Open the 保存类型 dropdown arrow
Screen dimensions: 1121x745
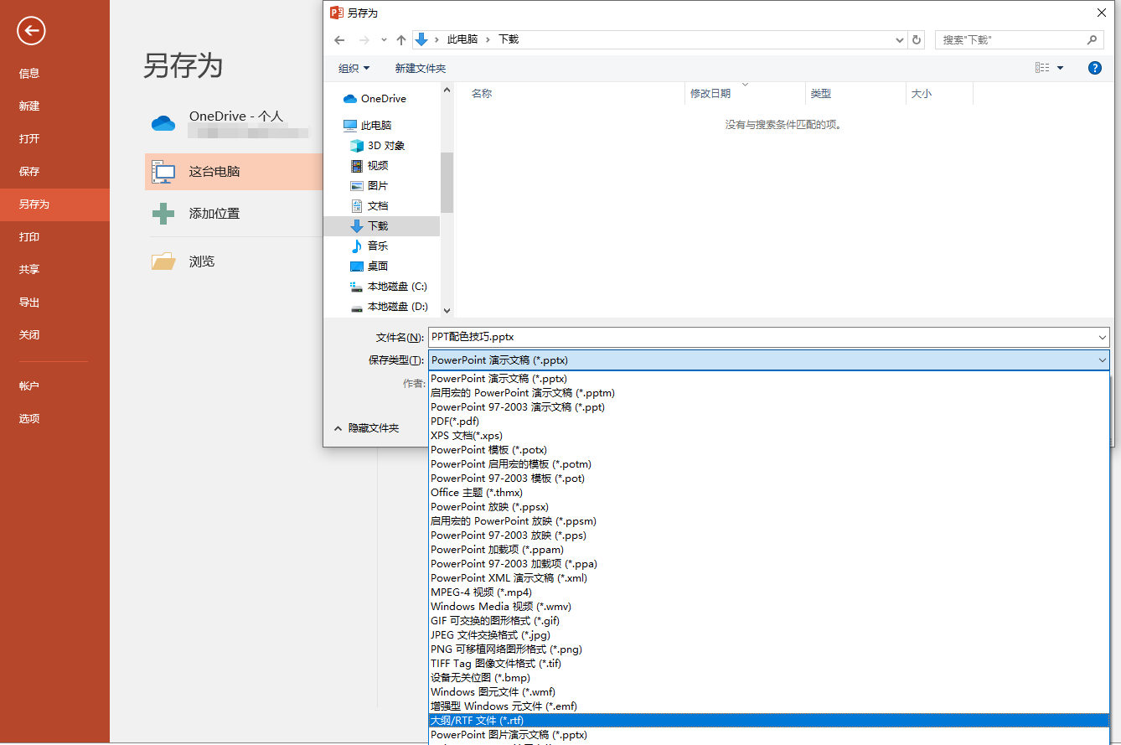point(1101,360)
